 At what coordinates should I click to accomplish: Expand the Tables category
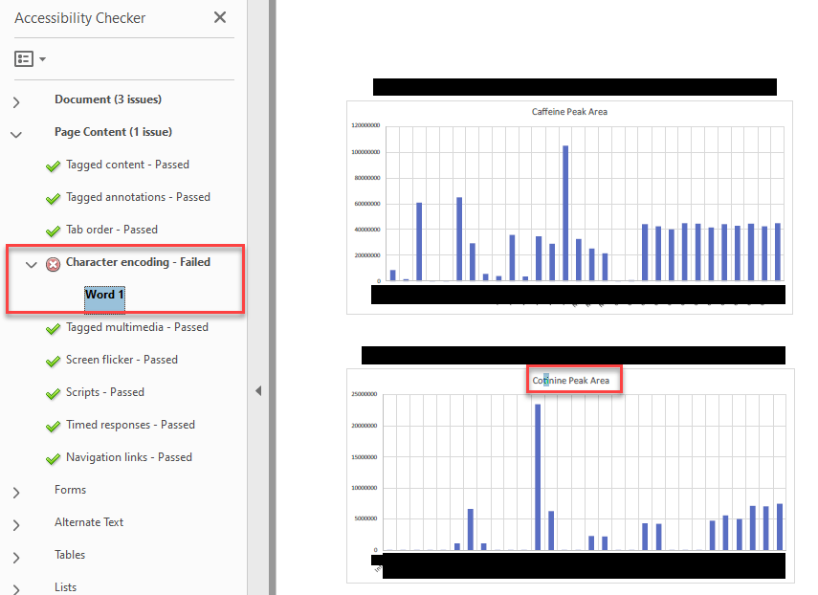16,558
